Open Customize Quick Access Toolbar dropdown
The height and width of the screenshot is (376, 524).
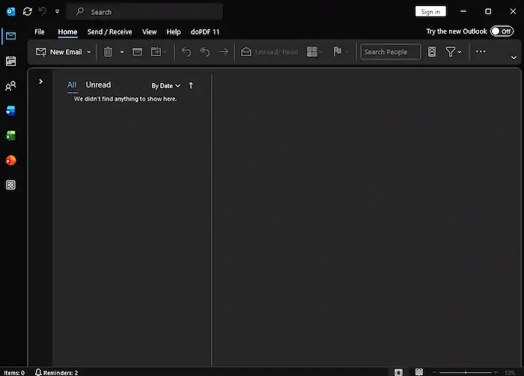click(58, 12)
